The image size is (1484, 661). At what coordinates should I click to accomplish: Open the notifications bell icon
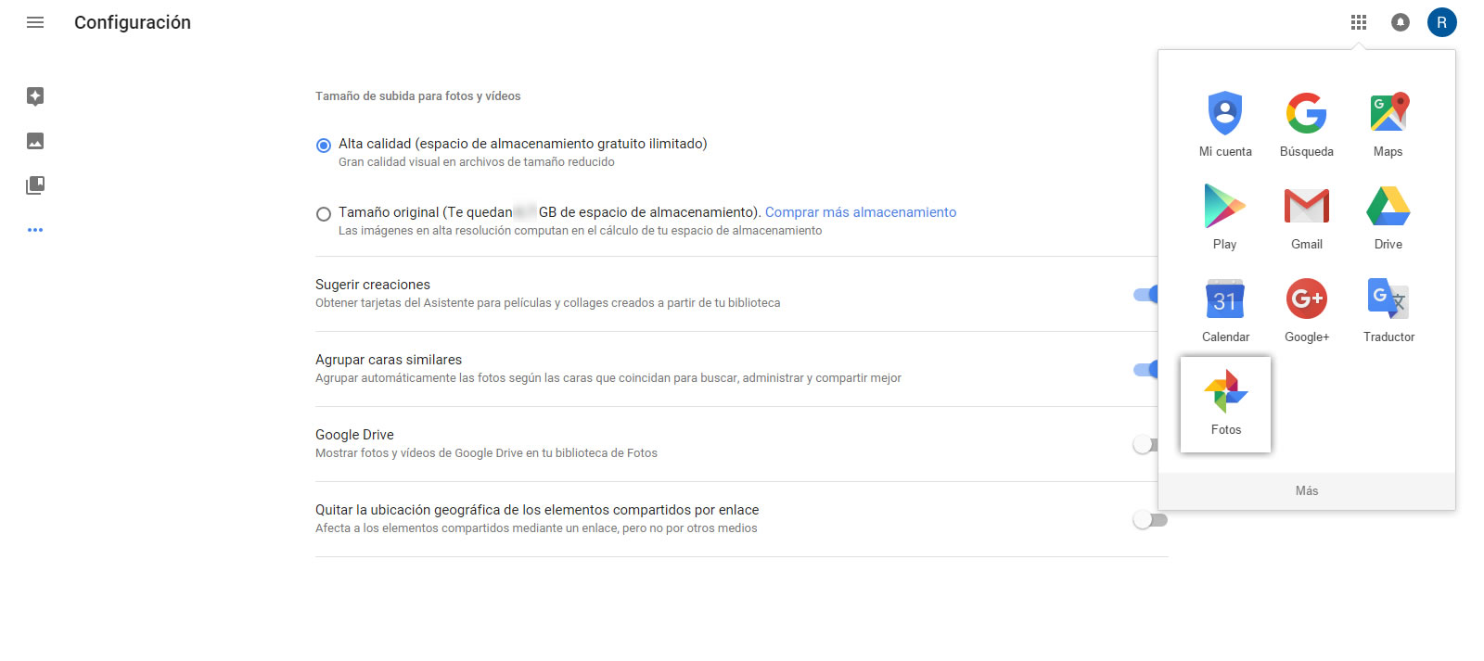[x=1401, y=22]
